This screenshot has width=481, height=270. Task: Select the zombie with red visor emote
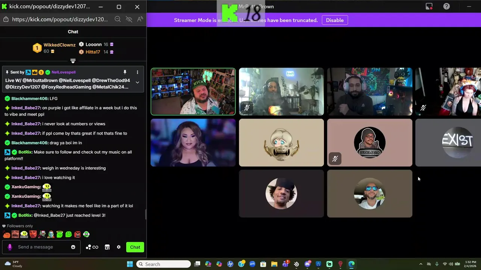(x=42, y=235)
